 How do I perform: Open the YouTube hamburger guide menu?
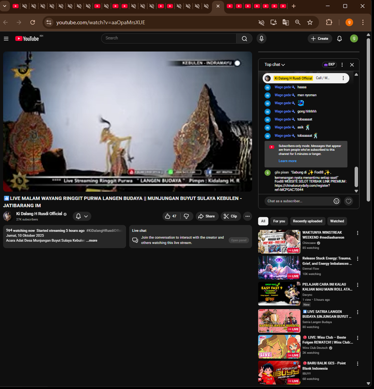point(6,38)
